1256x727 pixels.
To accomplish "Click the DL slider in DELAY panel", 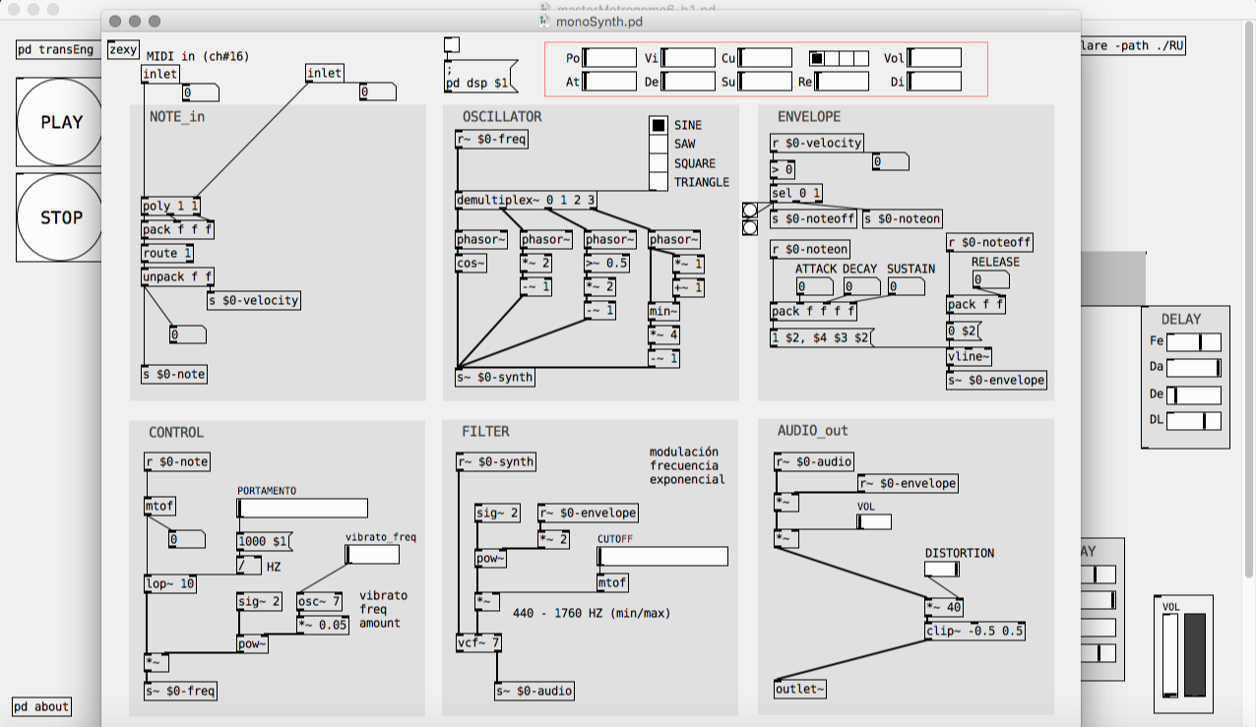I will coord(1194,421).
